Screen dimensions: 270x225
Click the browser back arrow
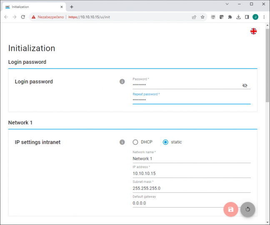point(6,17)
